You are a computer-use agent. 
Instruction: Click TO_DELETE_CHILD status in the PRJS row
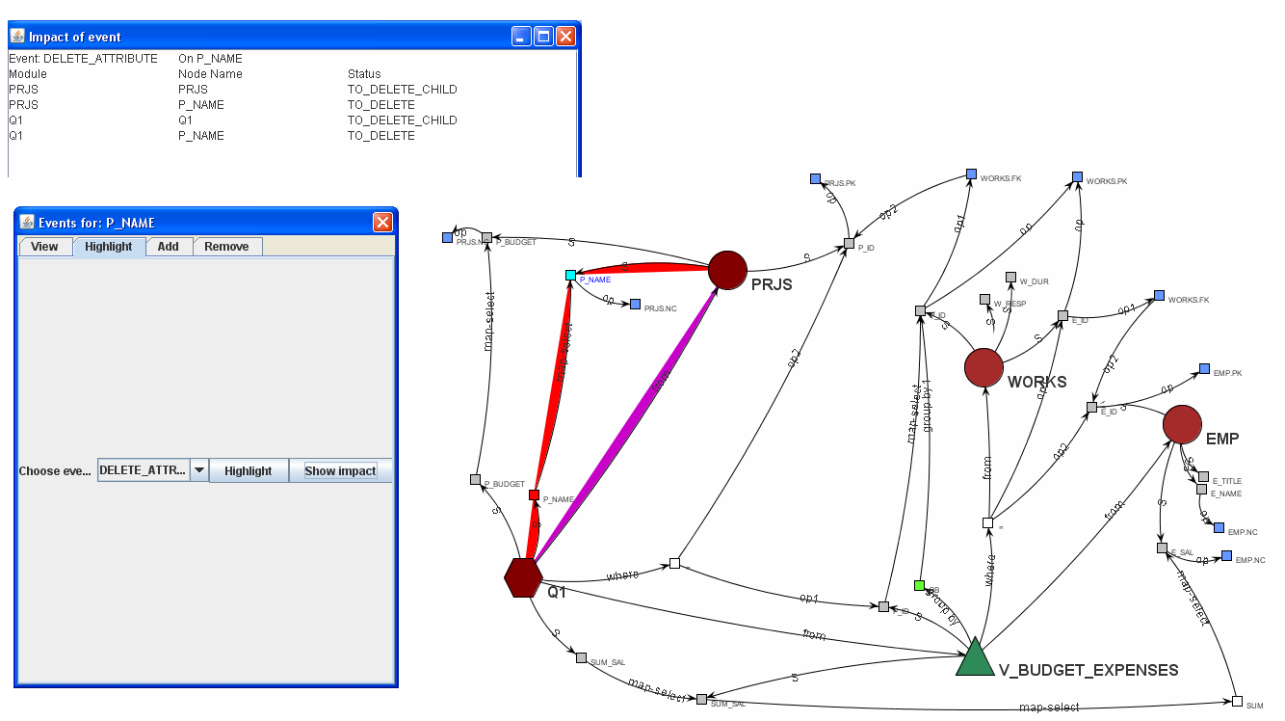click(x=402, y=90)
